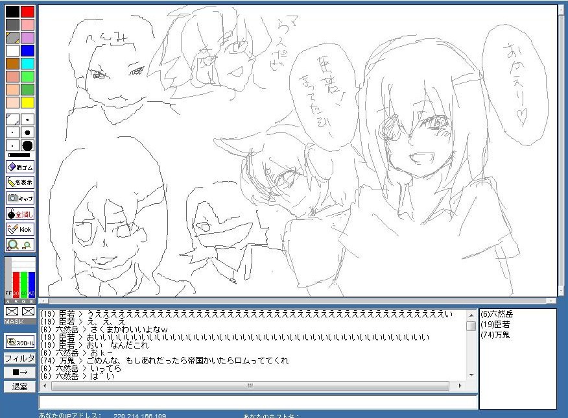Choose the largest round brush size

click(27, 145)
